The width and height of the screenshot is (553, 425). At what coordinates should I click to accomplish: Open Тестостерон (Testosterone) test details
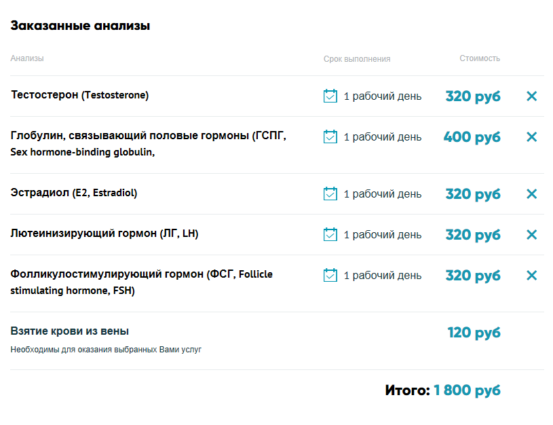[80, 95]
